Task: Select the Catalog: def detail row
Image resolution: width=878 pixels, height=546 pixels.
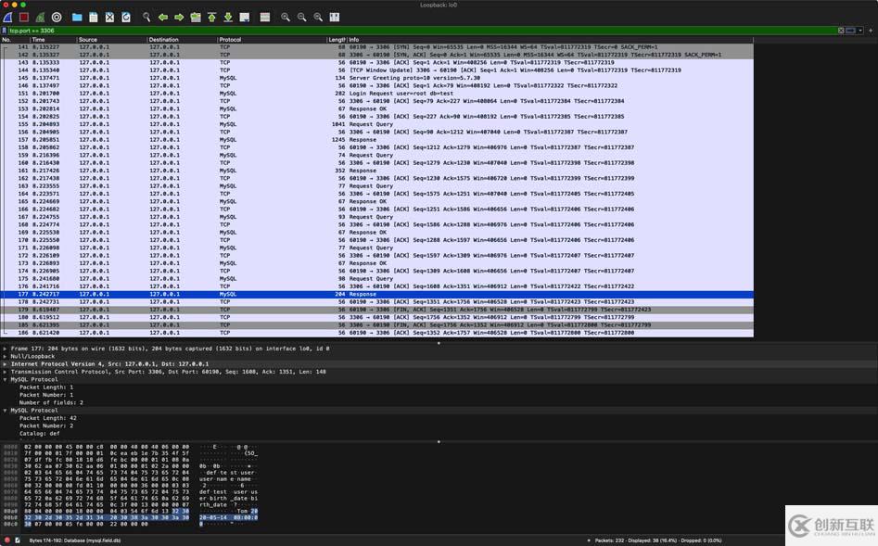Action: 439,434
